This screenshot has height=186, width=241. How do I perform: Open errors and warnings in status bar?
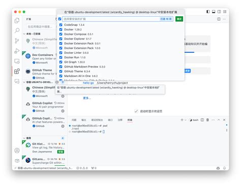coord(82,168)
